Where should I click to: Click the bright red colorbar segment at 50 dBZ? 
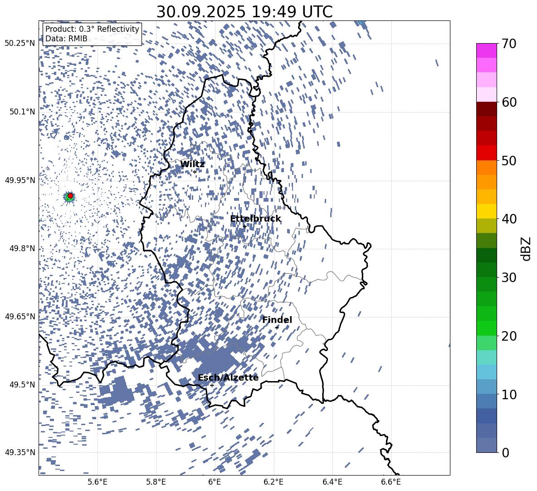(486, 153)
